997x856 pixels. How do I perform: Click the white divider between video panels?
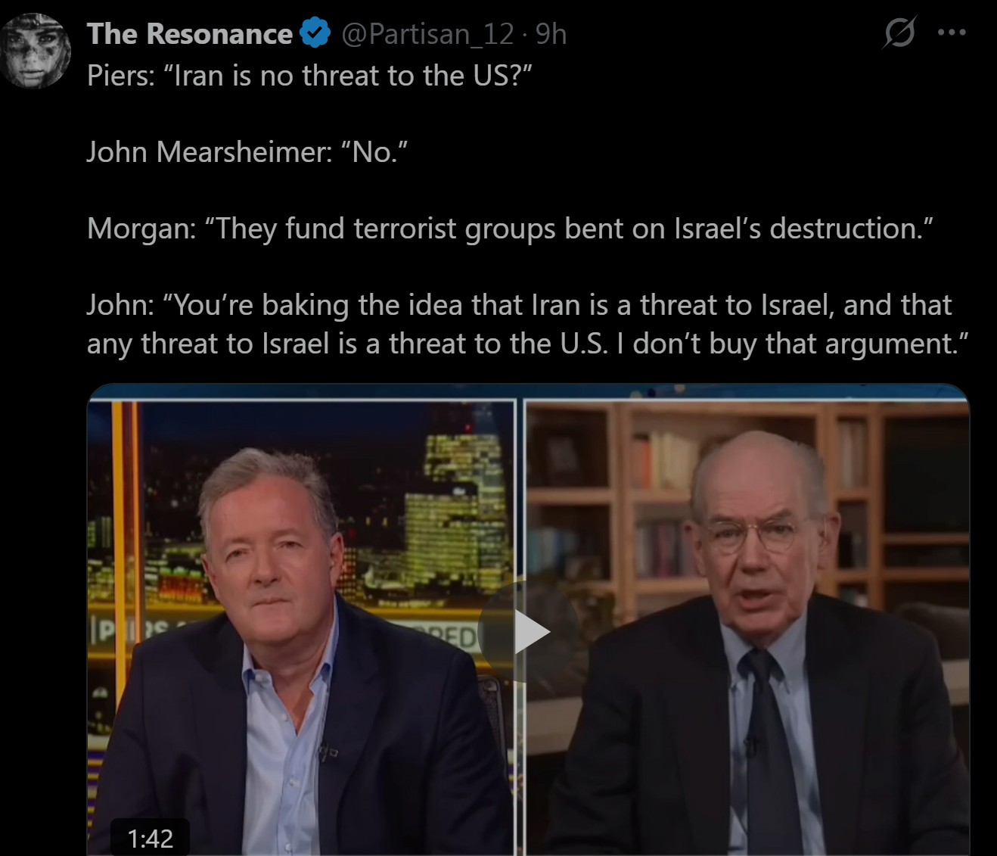(x=520, y=627)
